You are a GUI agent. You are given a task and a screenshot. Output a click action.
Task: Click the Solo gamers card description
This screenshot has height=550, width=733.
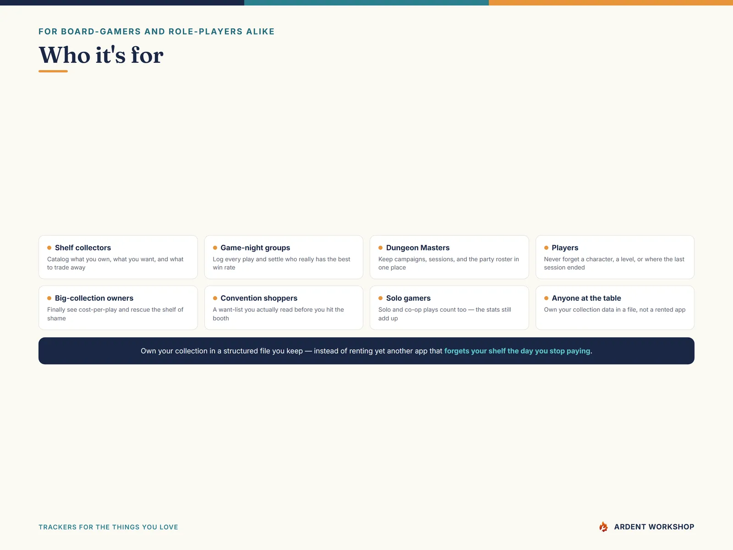(444, 314)
